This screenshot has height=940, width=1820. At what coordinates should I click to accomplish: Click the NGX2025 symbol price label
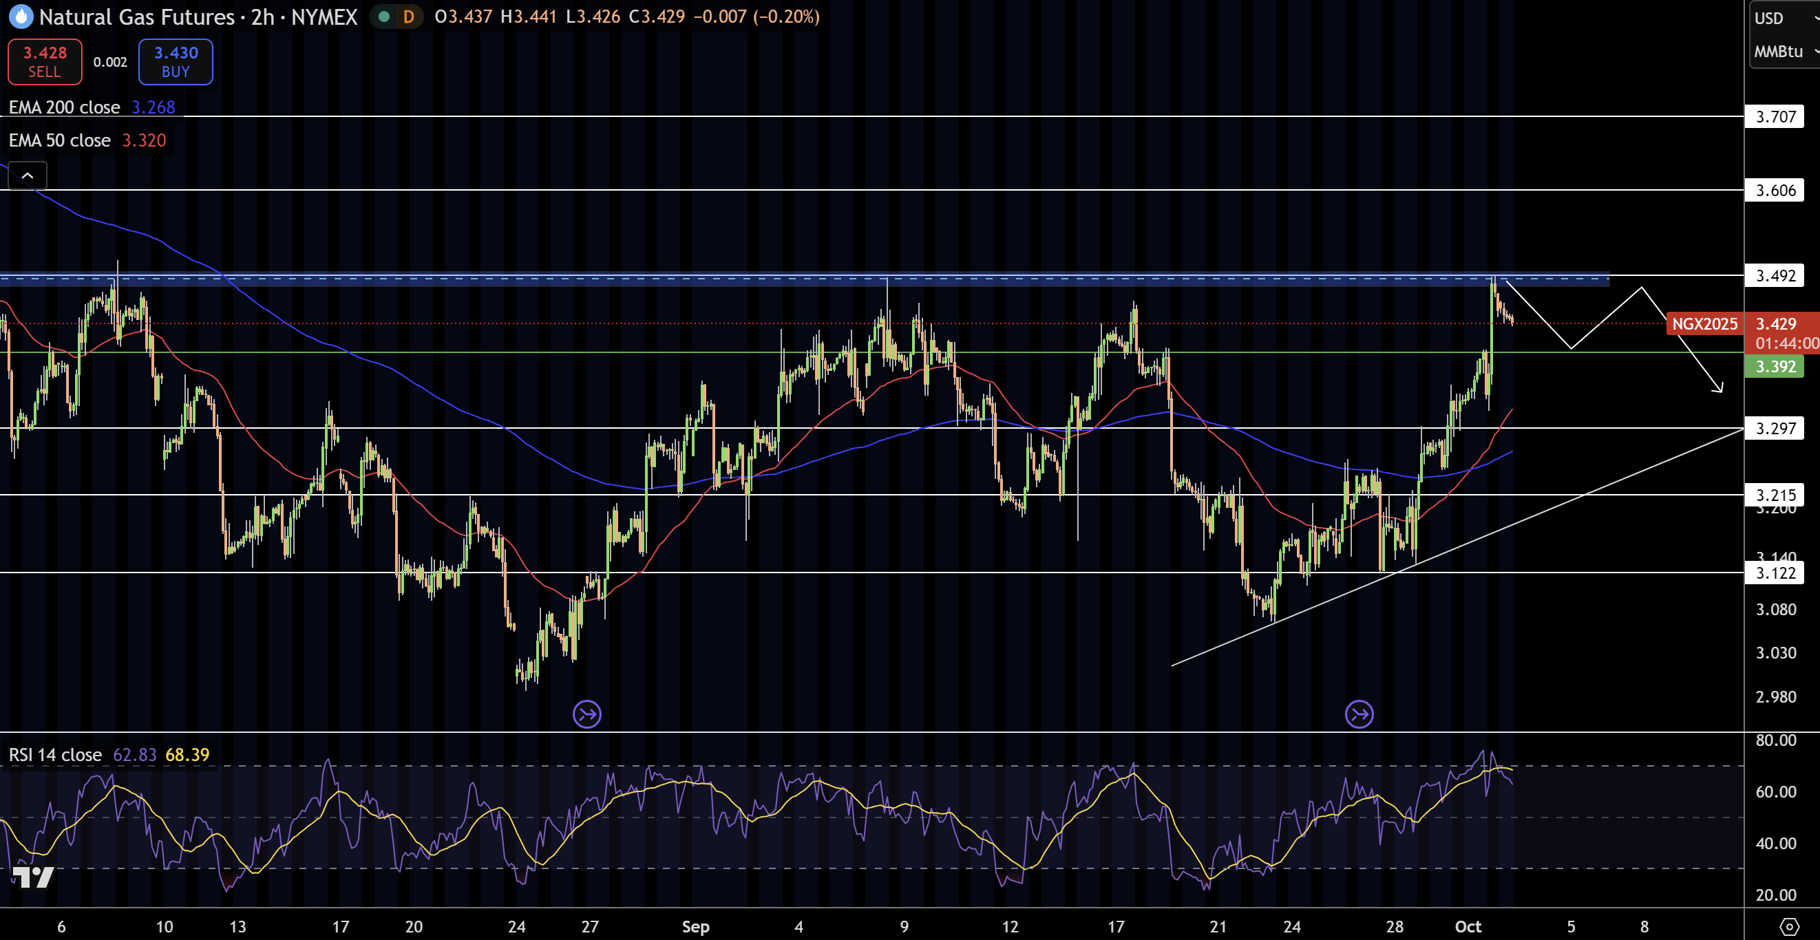click(x=1704, y=324)
